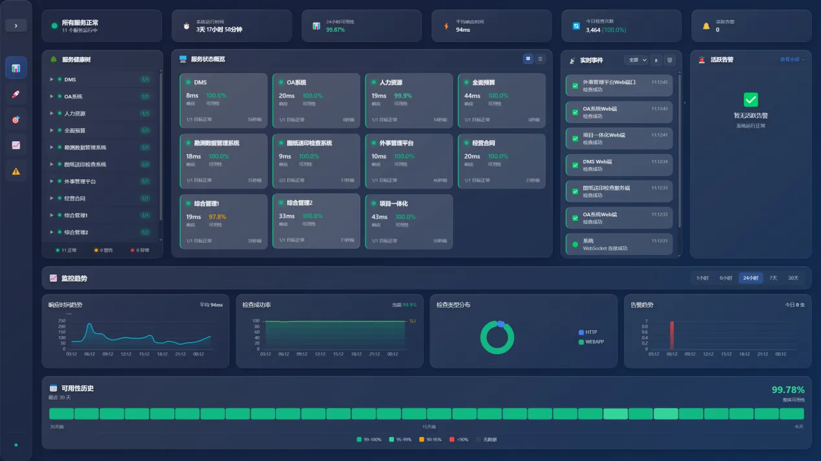Open the 全部 event filter dropdown
Viewport: 821px width, 461px height.
(636, 60)
